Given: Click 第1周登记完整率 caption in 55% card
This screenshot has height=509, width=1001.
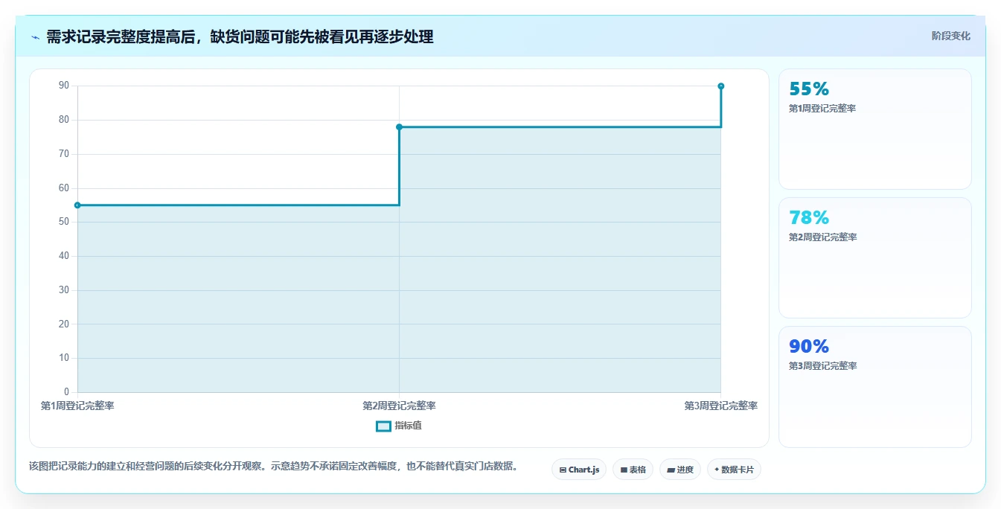Looking at the screenshot, I should 822,108.
